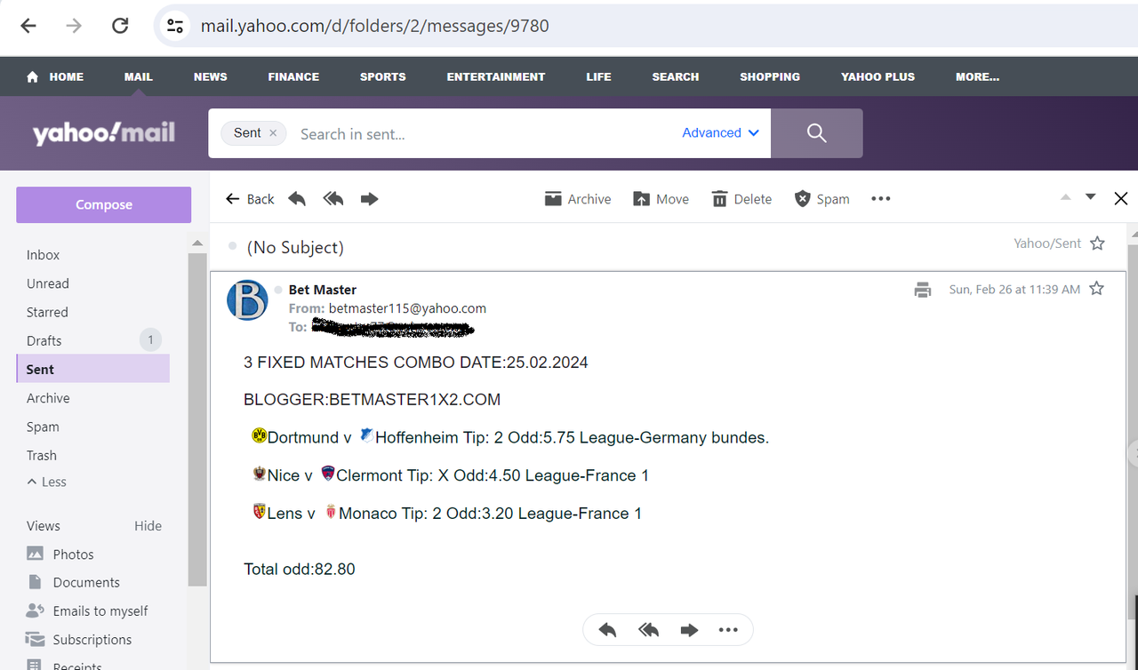Click the bottom Reply all arrows
Screen dimensions: 1138x670
tap(649, 630)
